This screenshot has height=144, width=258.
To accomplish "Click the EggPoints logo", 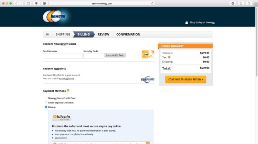I will coord(148,79).
